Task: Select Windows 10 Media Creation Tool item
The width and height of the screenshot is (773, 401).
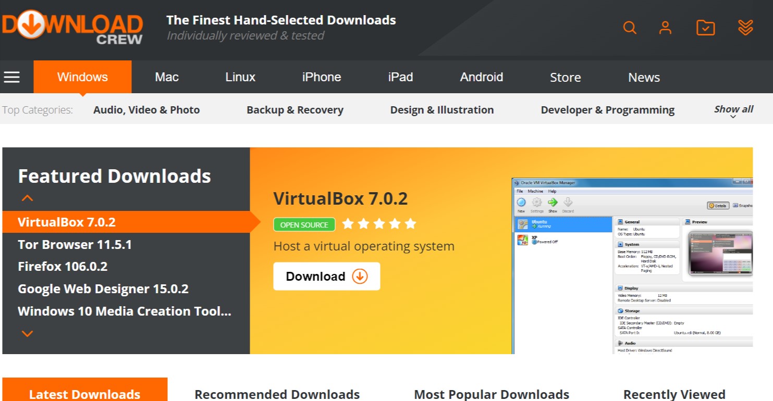Action: (x=125, y=311)
